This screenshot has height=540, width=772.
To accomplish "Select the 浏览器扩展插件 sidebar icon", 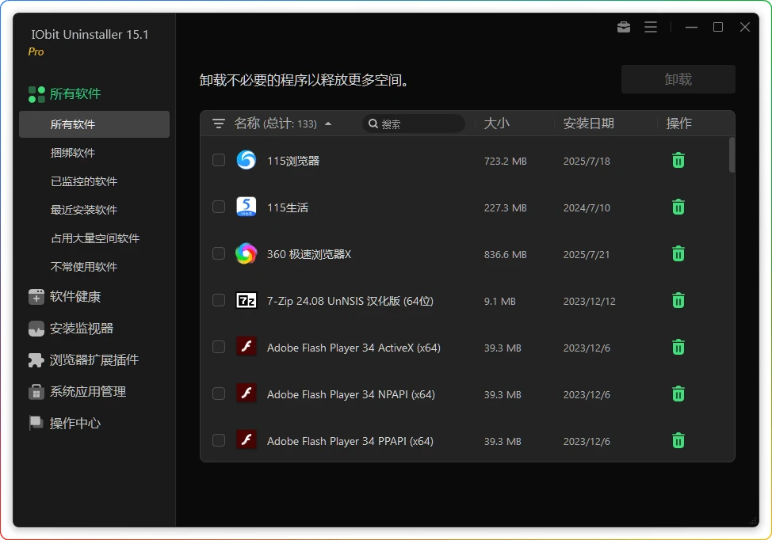I will click(x=36, y=361).
